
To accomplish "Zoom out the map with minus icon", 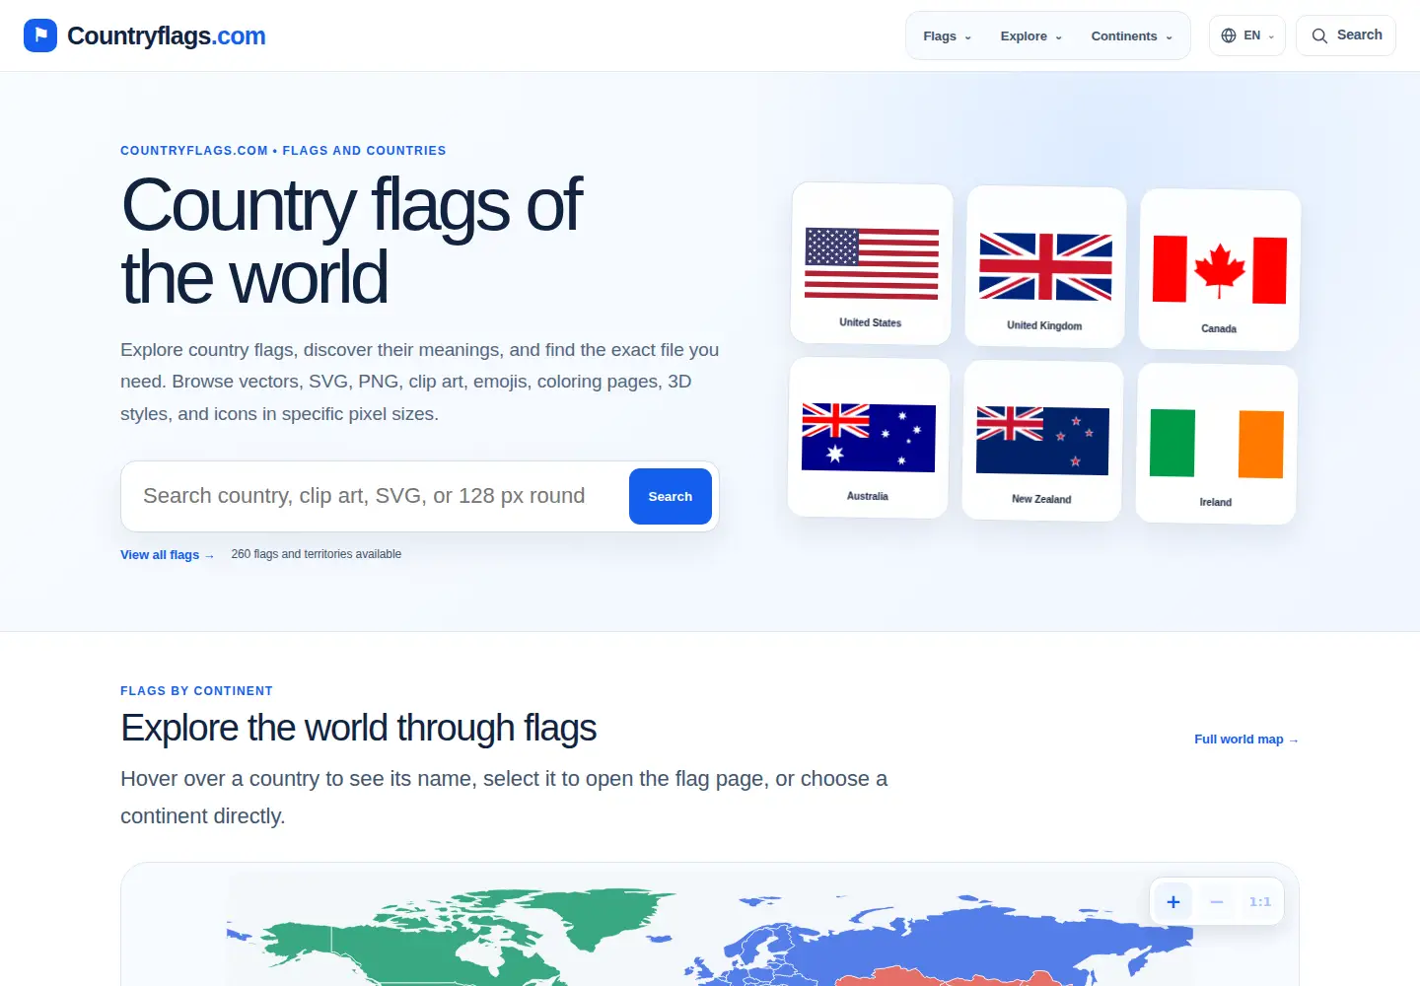I will pos(1217,901).
